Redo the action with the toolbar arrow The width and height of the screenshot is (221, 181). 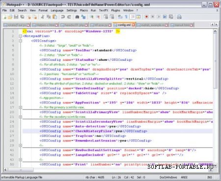click(x=69, y=17)
